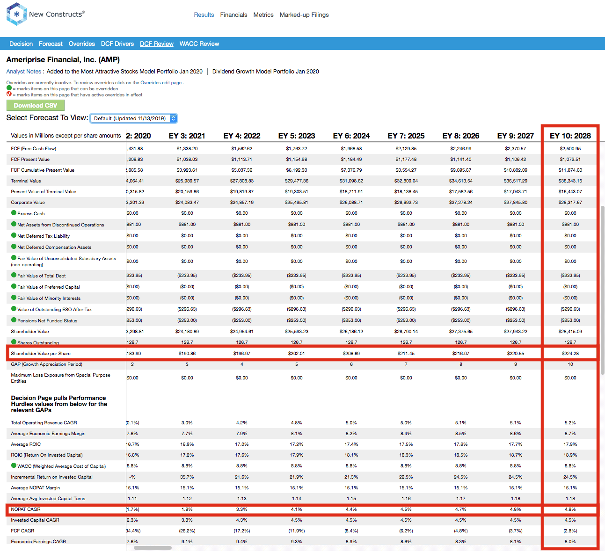605x553 pixels.
Task: Click the Download CSV button
Action: (x=36, y=105)
